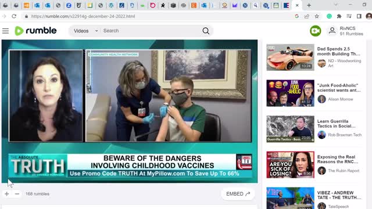
Task: Open Junk Food-Aholic video thumbnail
Action: click(x=290, y=93)
